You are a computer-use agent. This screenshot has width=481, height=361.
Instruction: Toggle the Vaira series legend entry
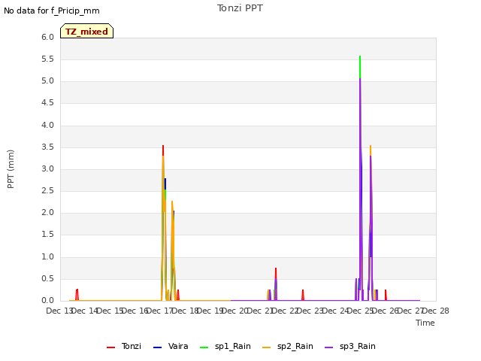(x=171, y=346)
